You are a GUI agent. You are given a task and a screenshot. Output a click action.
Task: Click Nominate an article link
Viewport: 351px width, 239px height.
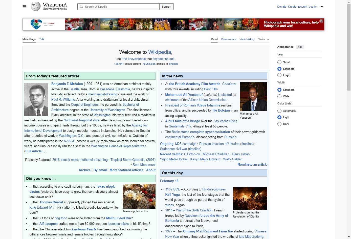252,164
